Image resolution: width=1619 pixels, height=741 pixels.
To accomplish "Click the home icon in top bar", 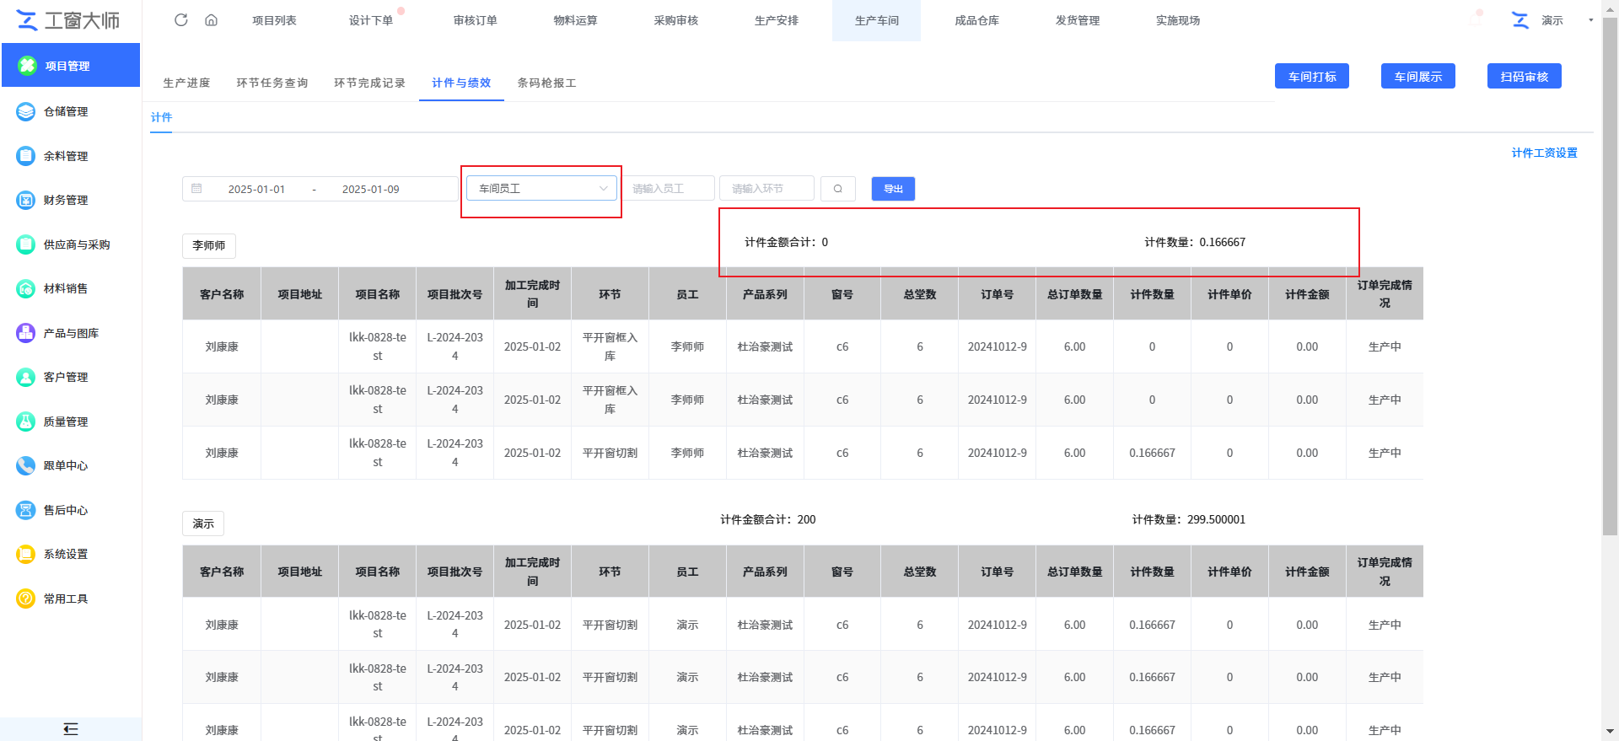I will coord(211,20).
